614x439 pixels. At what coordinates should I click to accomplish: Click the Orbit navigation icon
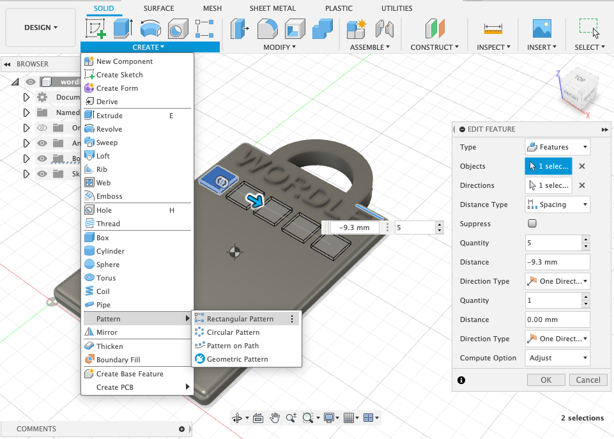pyautogui.click(x=237, y=419)
